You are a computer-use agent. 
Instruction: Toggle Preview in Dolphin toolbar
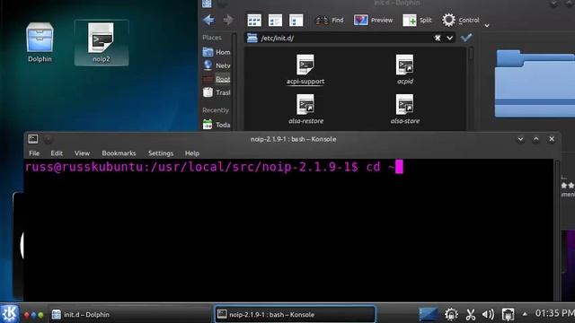pyautogui.click(x=373, y=20)
